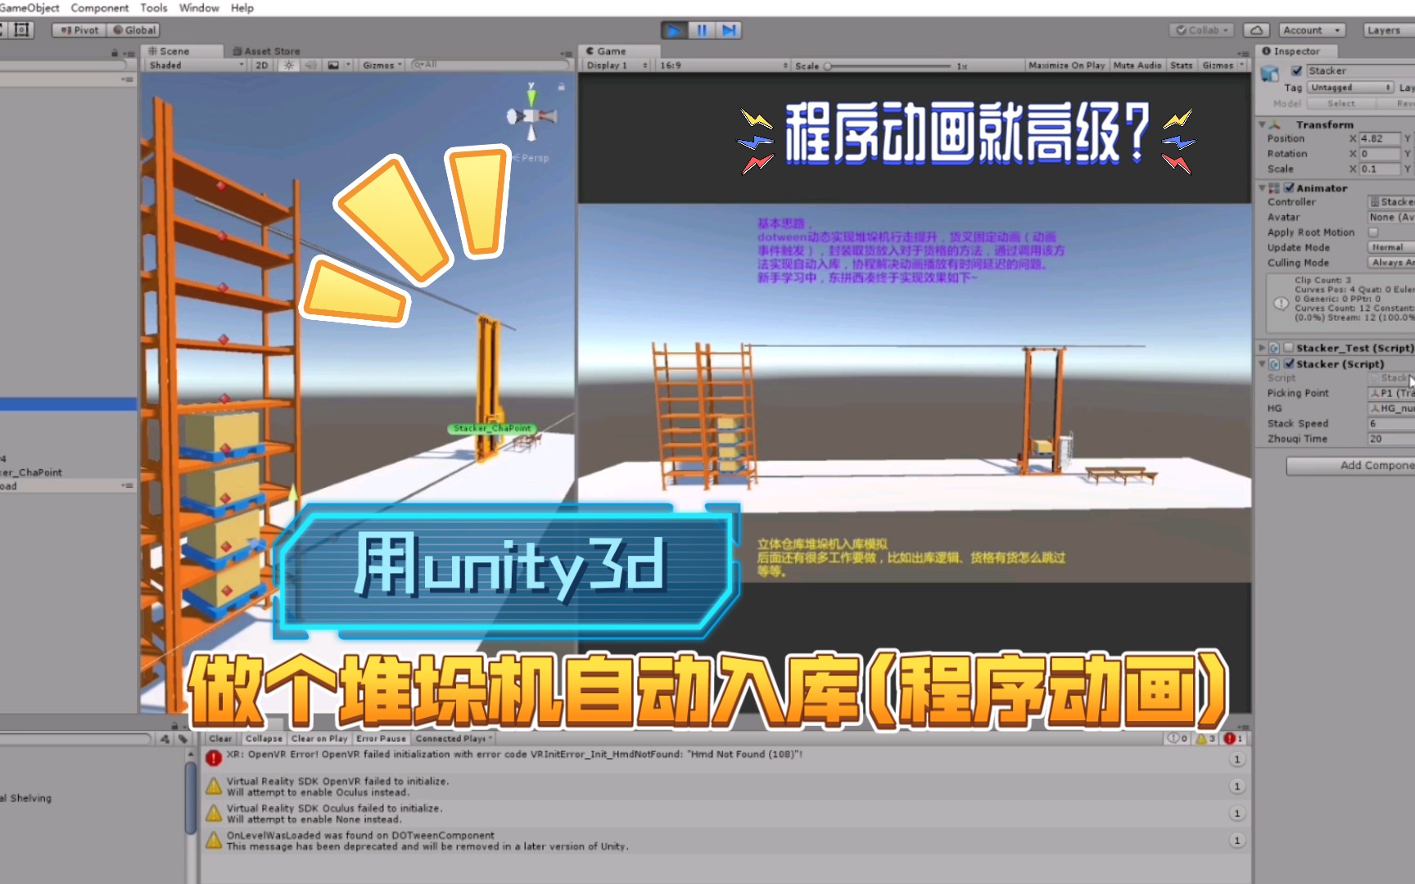Switch to the Asset Store tab
This screenshot has height=884, width=1415.
tap(266, 51)
